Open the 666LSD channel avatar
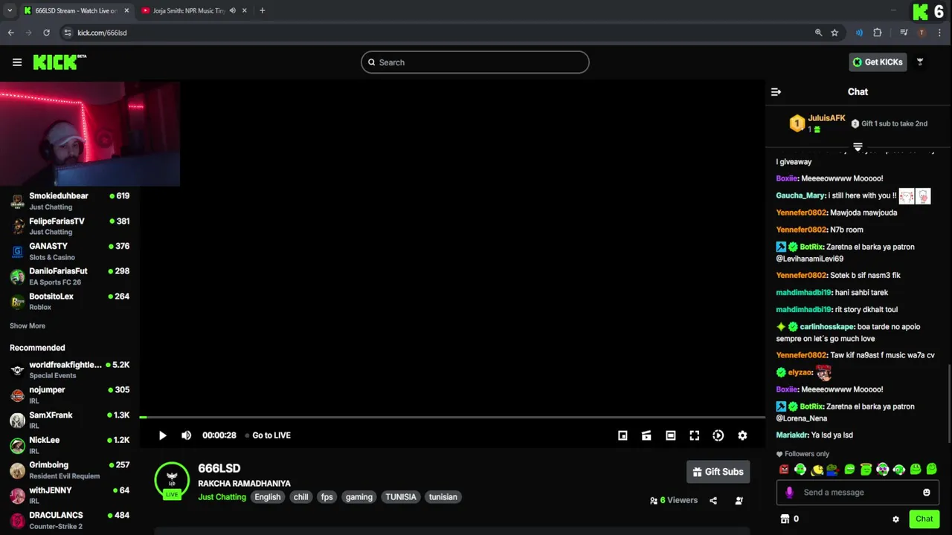Viewport: 952px width, 535px height. [x=172, y=479]
